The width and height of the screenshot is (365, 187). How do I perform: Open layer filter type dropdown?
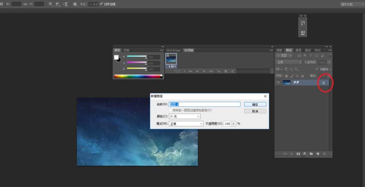click(x=284, y=56)
